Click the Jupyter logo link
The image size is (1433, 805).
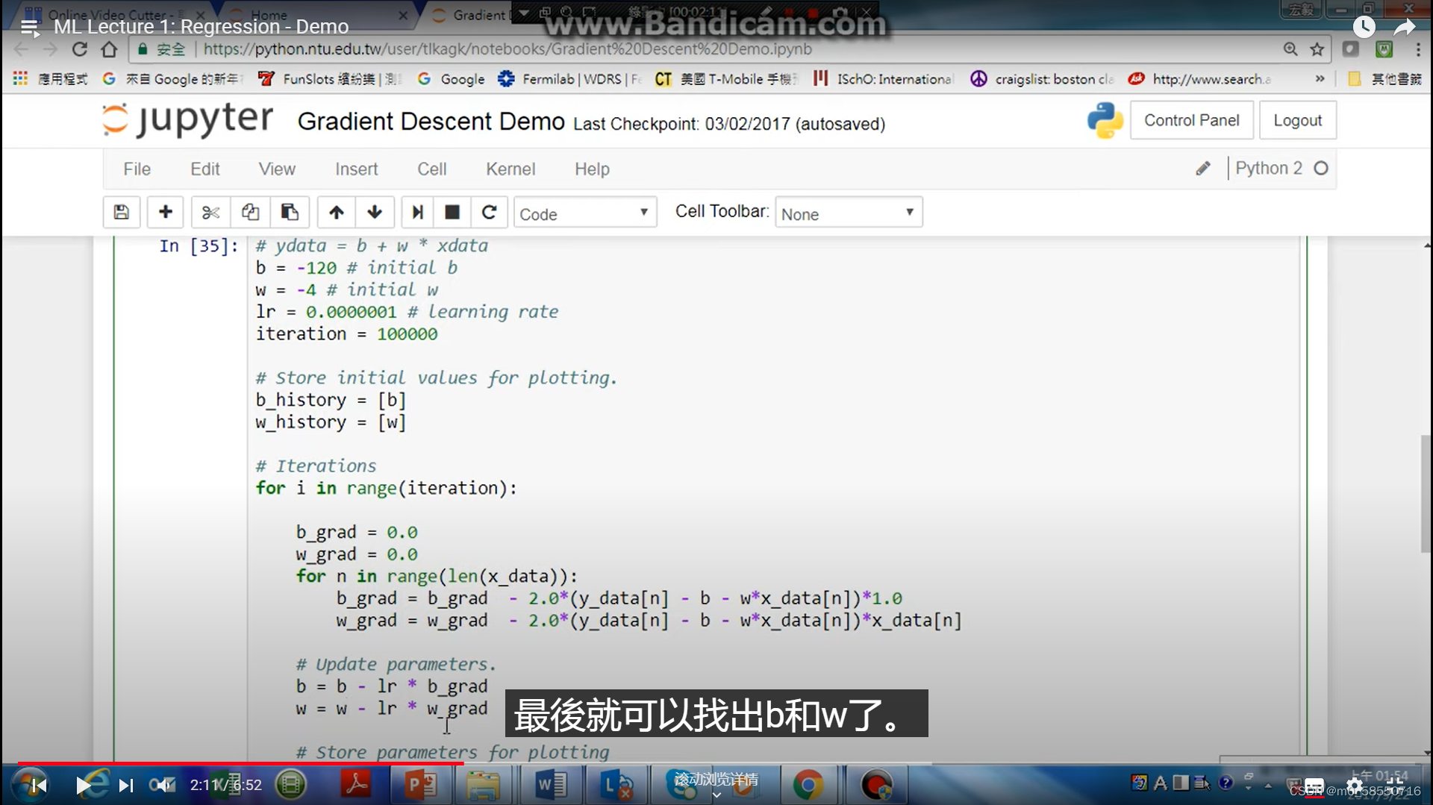(188, 119)
